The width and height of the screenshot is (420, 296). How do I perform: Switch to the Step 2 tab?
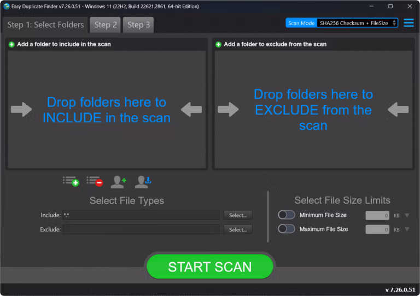tap(105, 25)
